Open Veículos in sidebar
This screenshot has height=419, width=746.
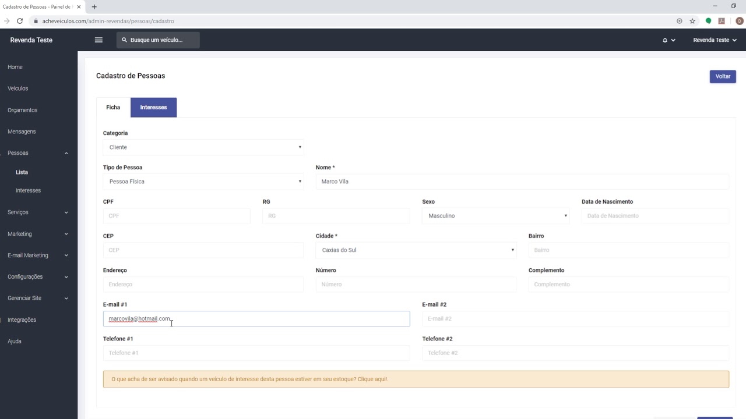pos(18,88)
